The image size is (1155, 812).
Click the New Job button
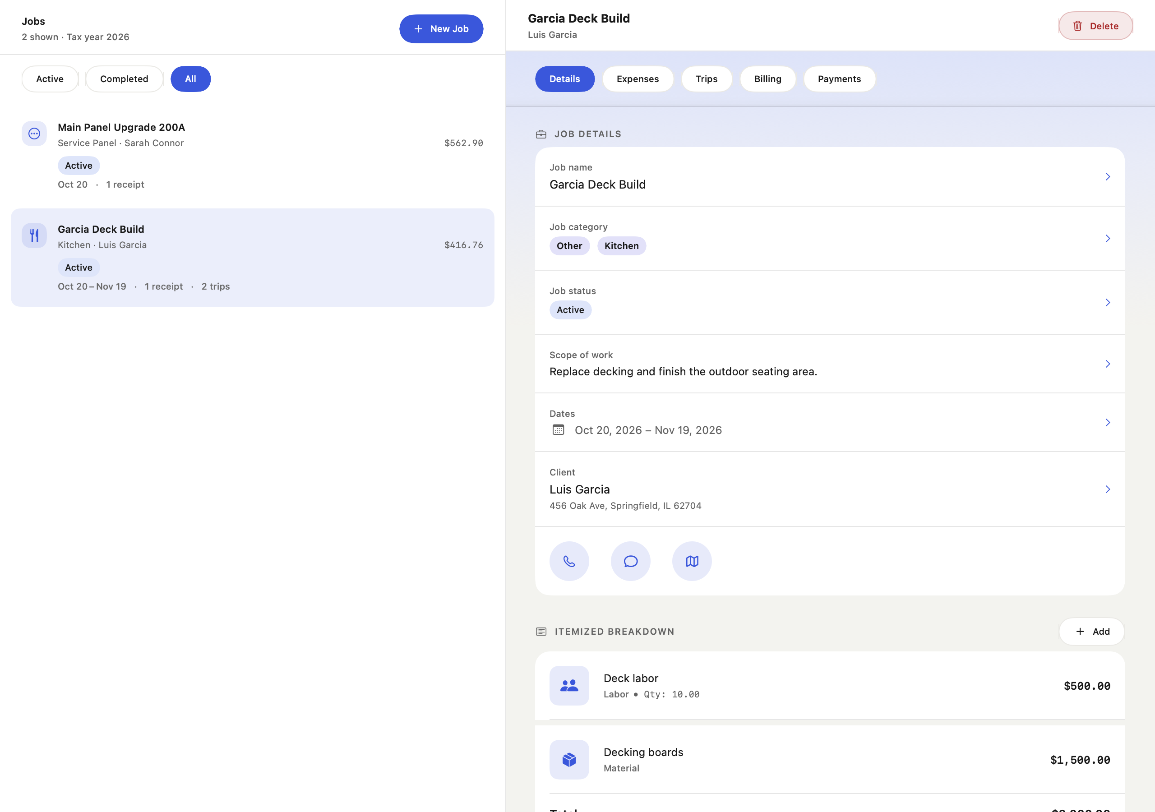coord(441,29)
